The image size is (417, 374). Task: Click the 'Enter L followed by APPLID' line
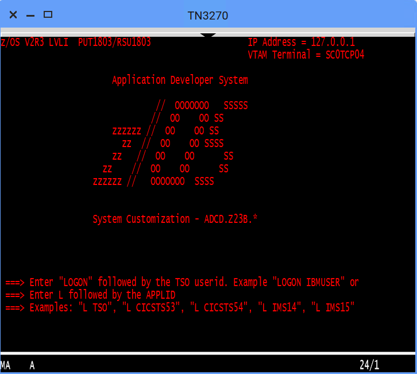tap(90, 295)
